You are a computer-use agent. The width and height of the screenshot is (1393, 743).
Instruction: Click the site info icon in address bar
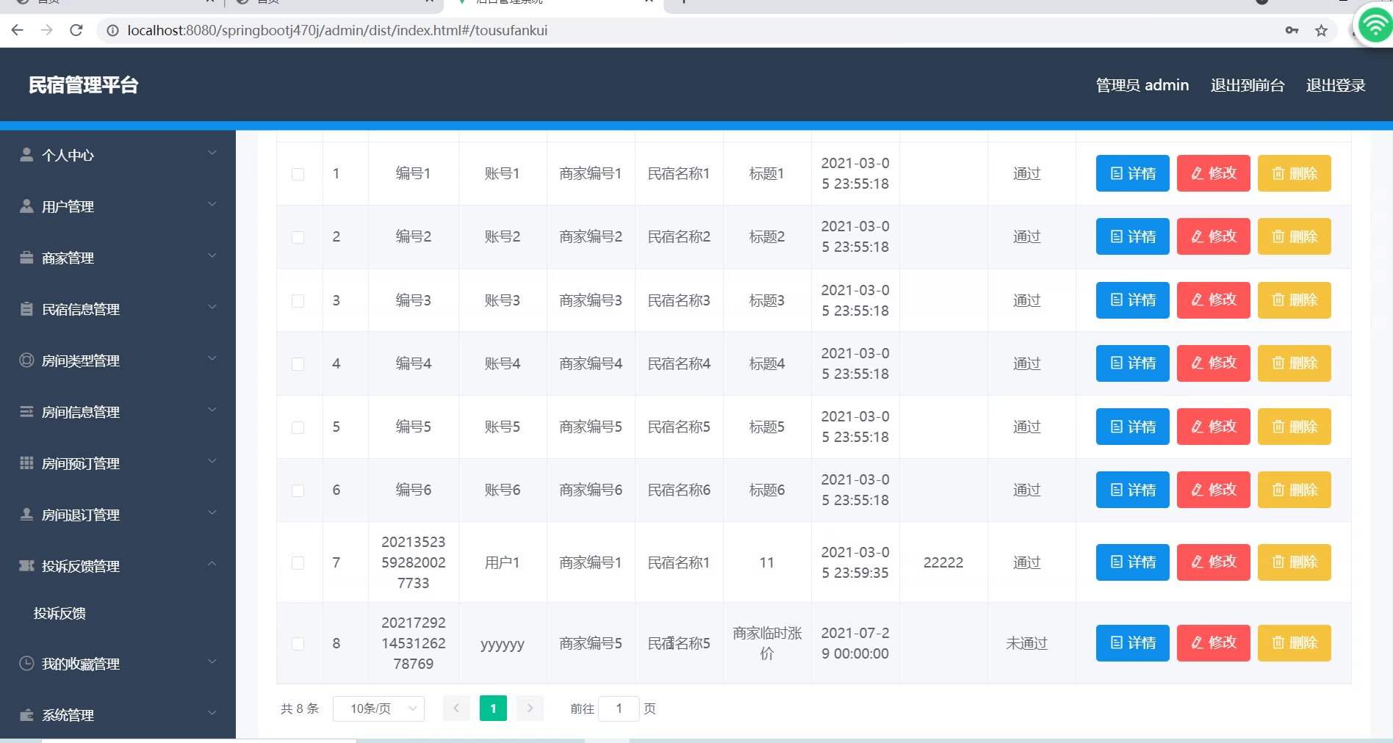[x=112, y=30]
